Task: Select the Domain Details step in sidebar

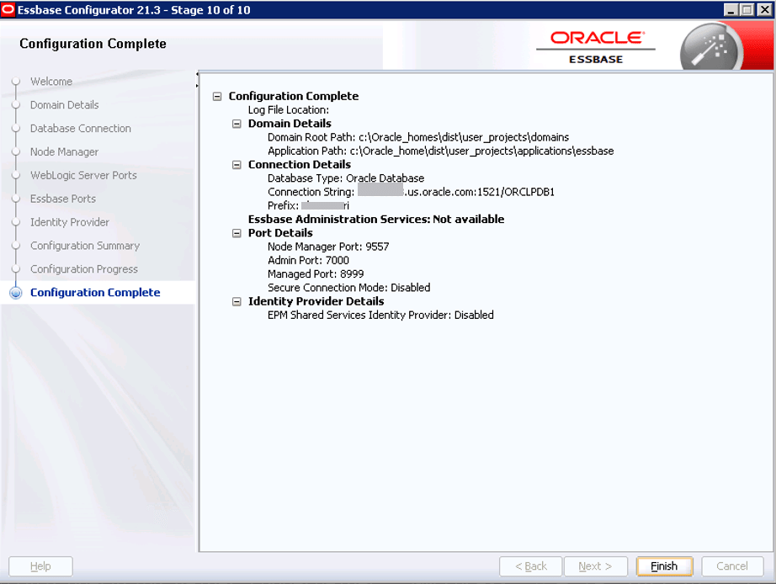Action: click(64, 105)
